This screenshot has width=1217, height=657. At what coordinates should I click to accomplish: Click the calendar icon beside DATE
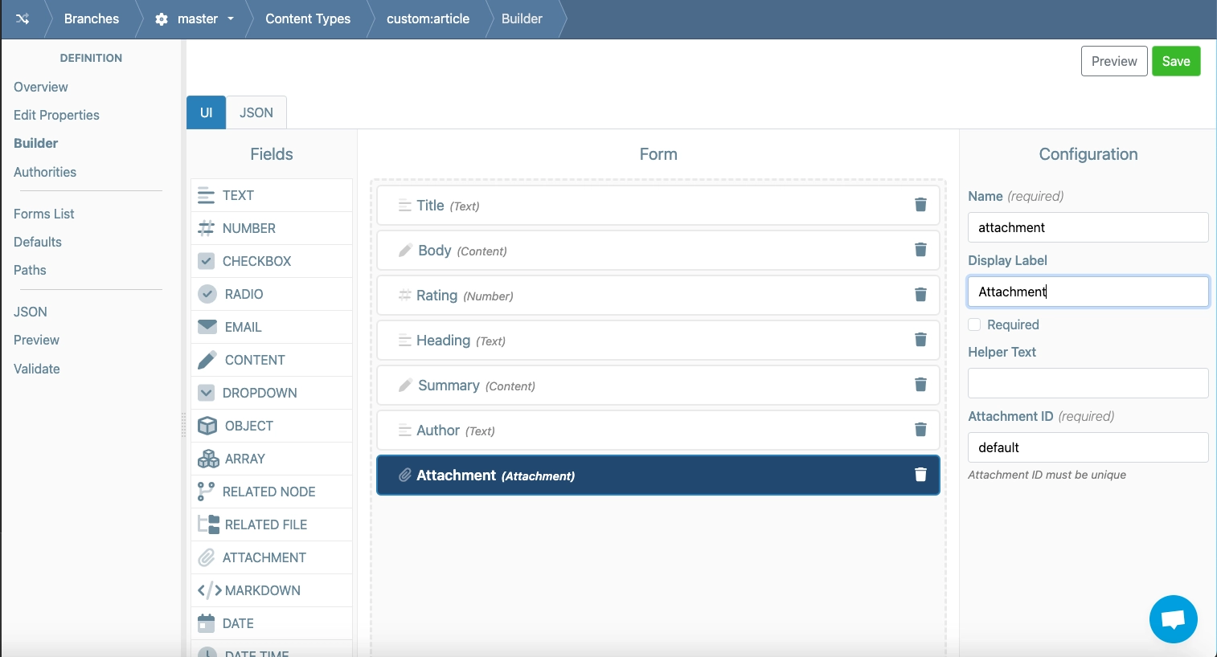(207, 623)
